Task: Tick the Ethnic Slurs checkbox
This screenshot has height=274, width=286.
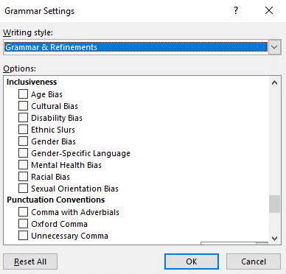Action: coord(23,130)
